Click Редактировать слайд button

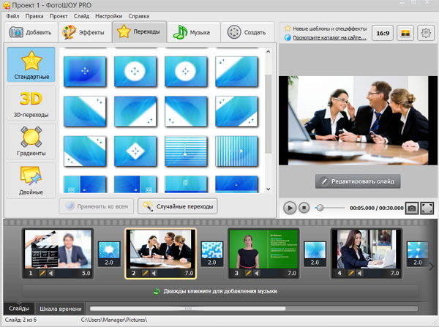pyautogui.click(x=358, y=181)
